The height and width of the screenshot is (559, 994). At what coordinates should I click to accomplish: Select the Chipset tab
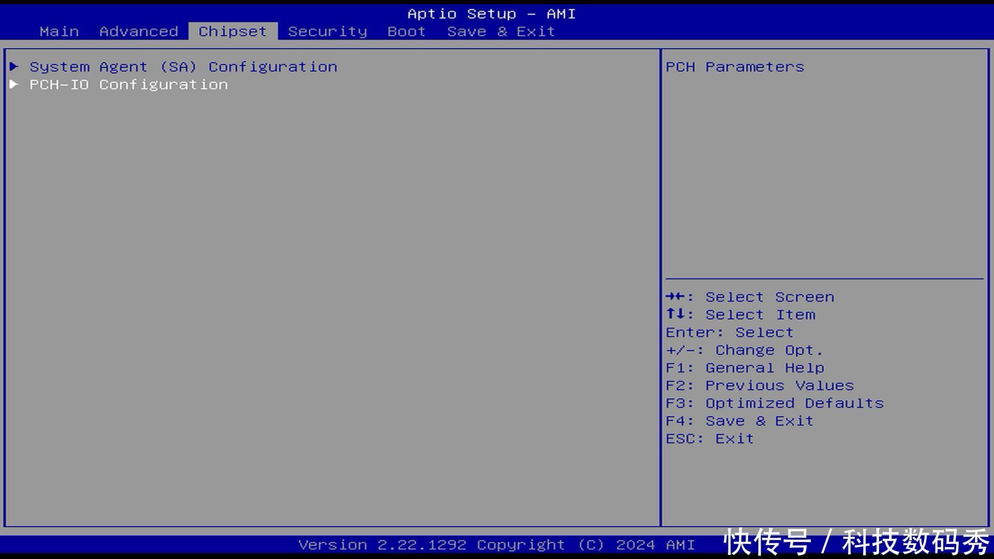[x=232, y=32]
